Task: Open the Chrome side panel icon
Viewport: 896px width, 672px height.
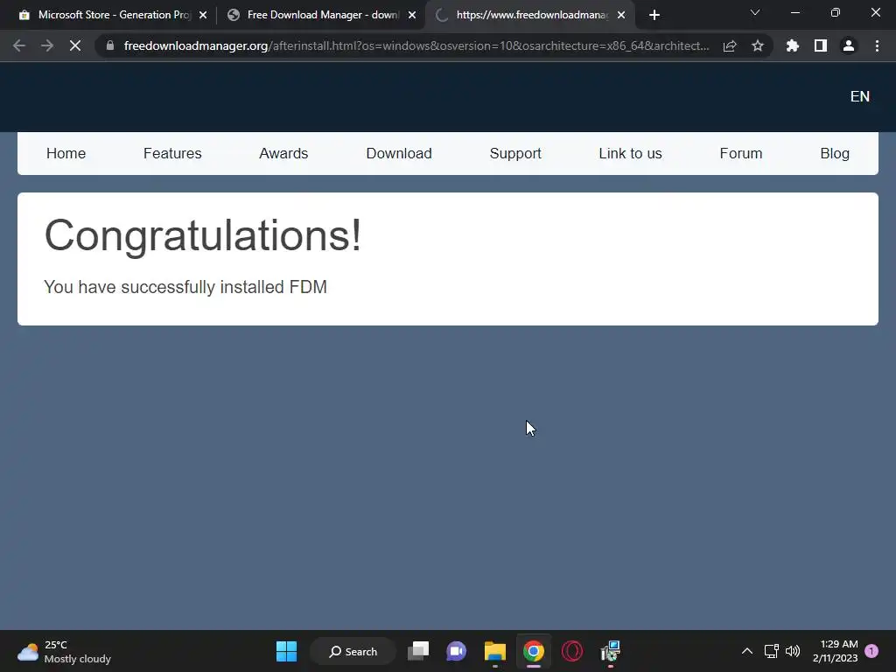Action: [x=821, y=45]
